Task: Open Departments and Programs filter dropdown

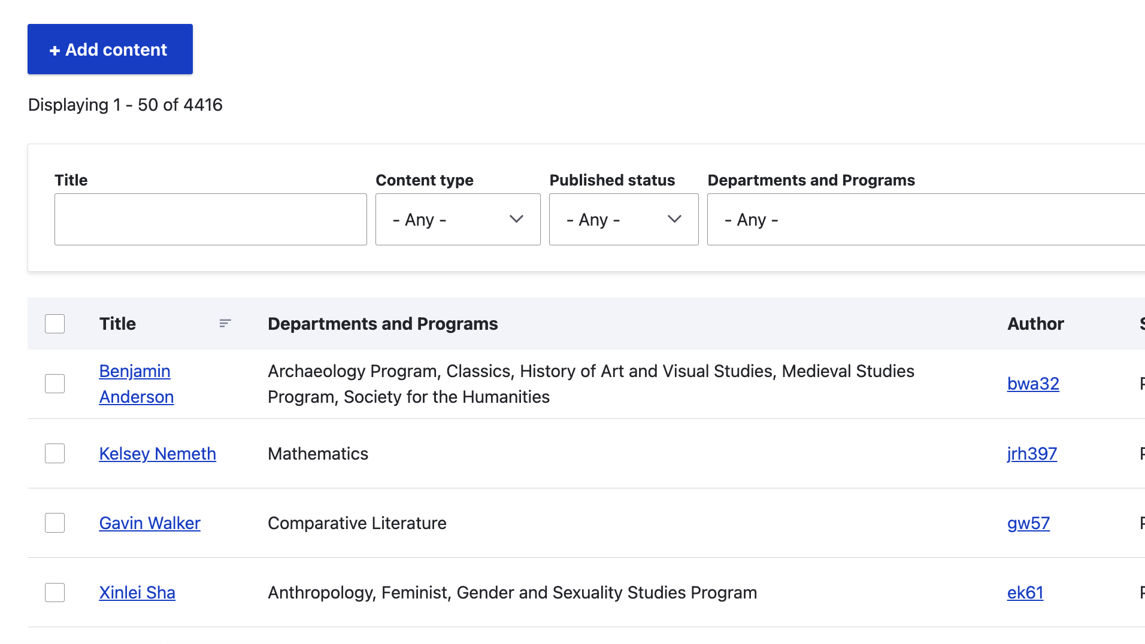Action: coord(925,219)
